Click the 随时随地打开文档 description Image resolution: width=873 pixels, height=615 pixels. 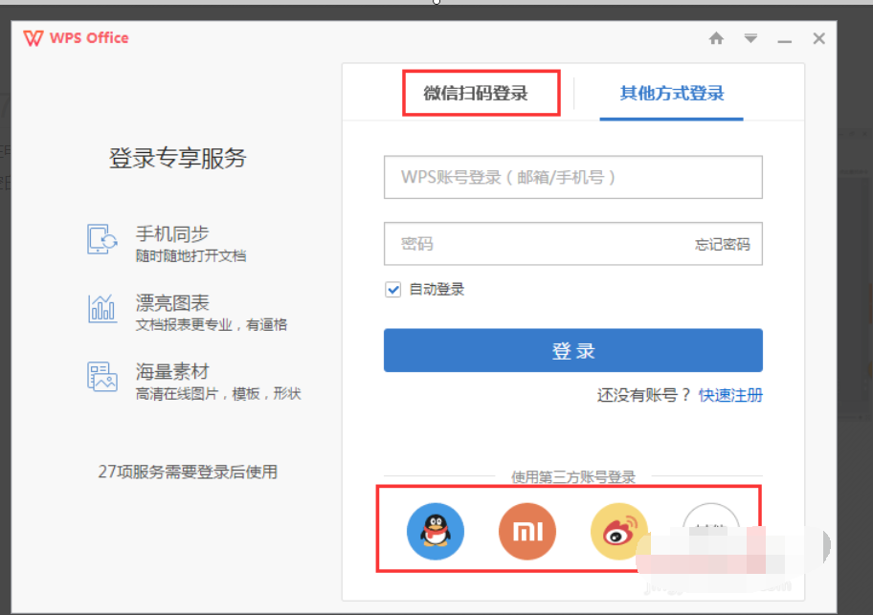[191, 255]
